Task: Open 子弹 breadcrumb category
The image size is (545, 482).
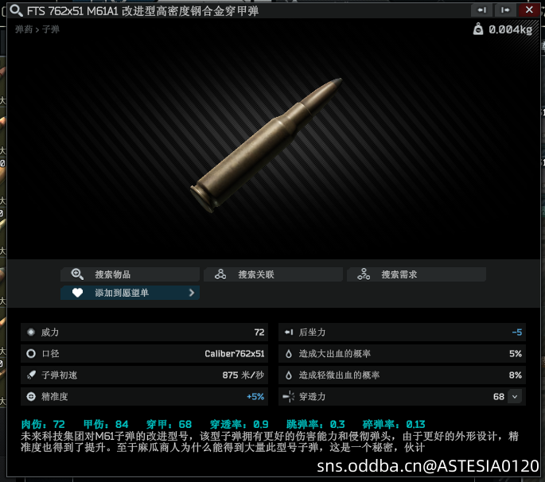Action: pos(51,29)
